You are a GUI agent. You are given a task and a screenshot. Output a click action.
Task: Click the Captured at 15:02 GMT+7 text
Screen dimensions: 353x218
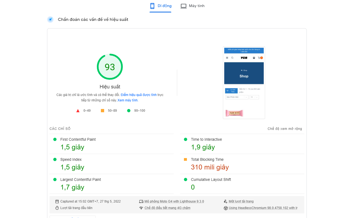[91, 201]
